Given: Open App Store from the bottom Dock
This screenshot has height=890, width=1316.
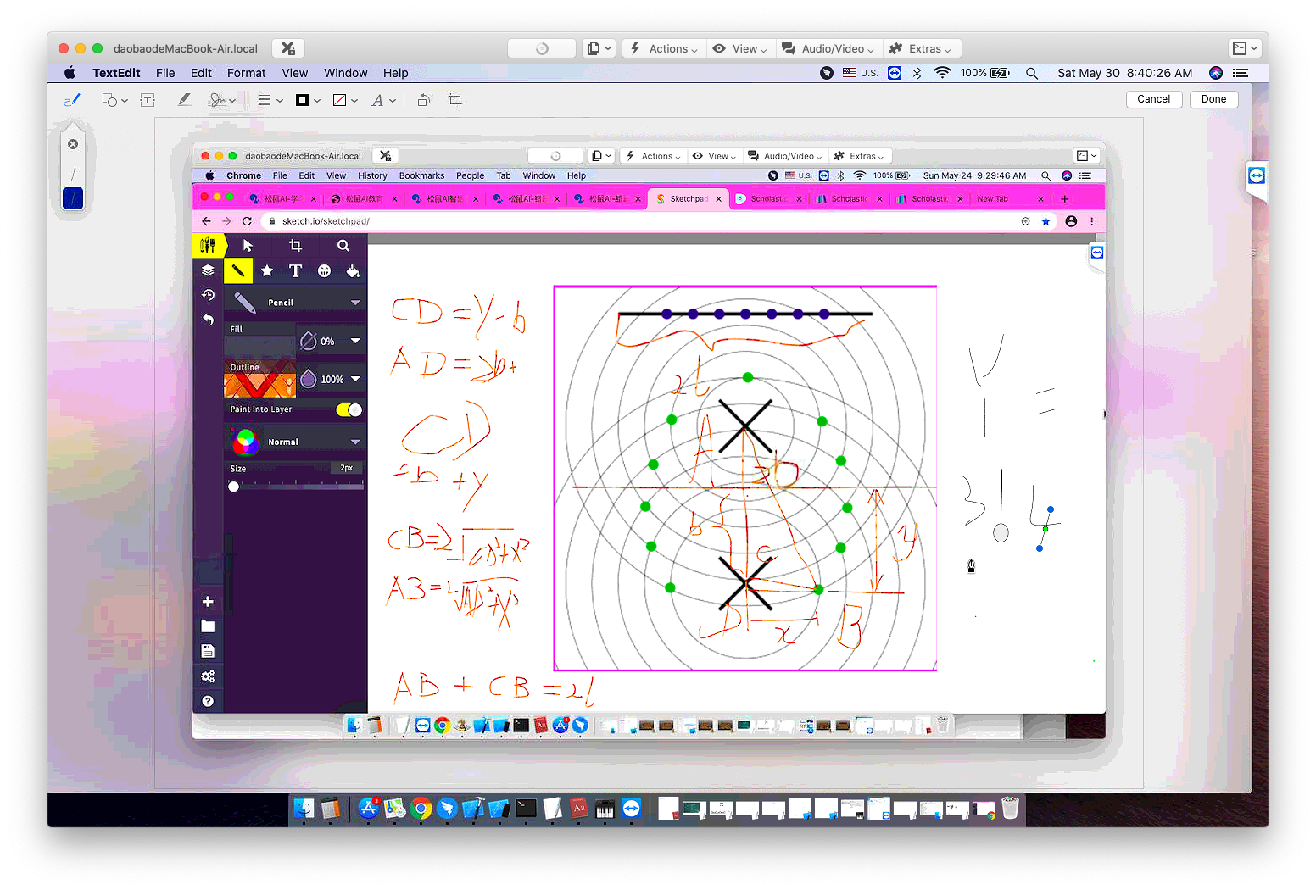Looking at the screenshot, I should click(x=368, y=809).
